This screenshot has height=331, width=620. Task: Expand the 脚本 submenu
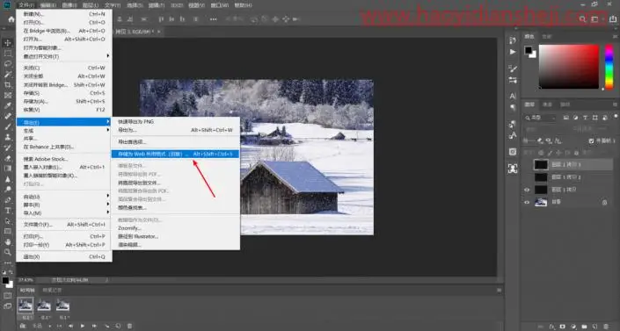coord(63,205)
